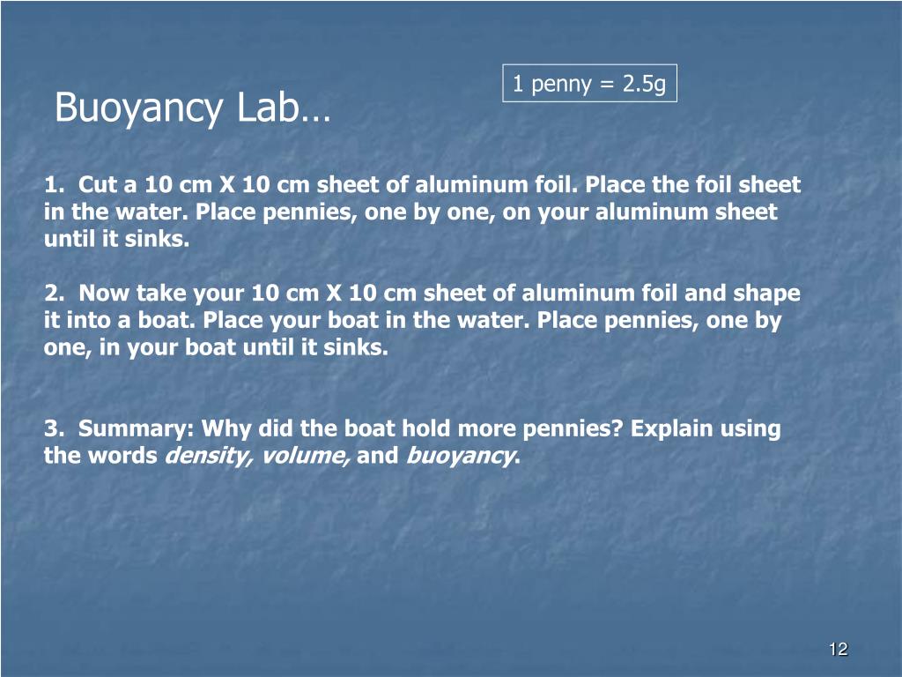Click slide number 12

(839, 650)
